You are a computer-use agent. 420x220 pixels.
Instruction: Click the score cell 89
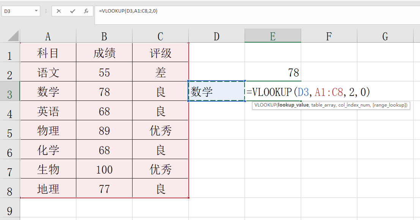tap(104, 130)
